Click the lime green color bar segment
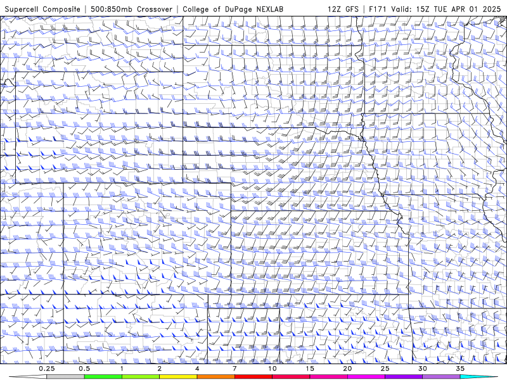 tap(141, 377)
